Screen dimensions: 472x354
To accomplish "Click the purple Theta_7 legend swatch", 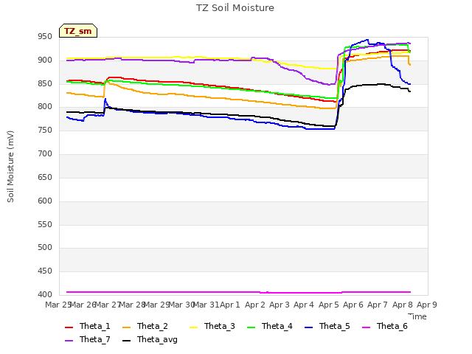I will click(69, 341).
